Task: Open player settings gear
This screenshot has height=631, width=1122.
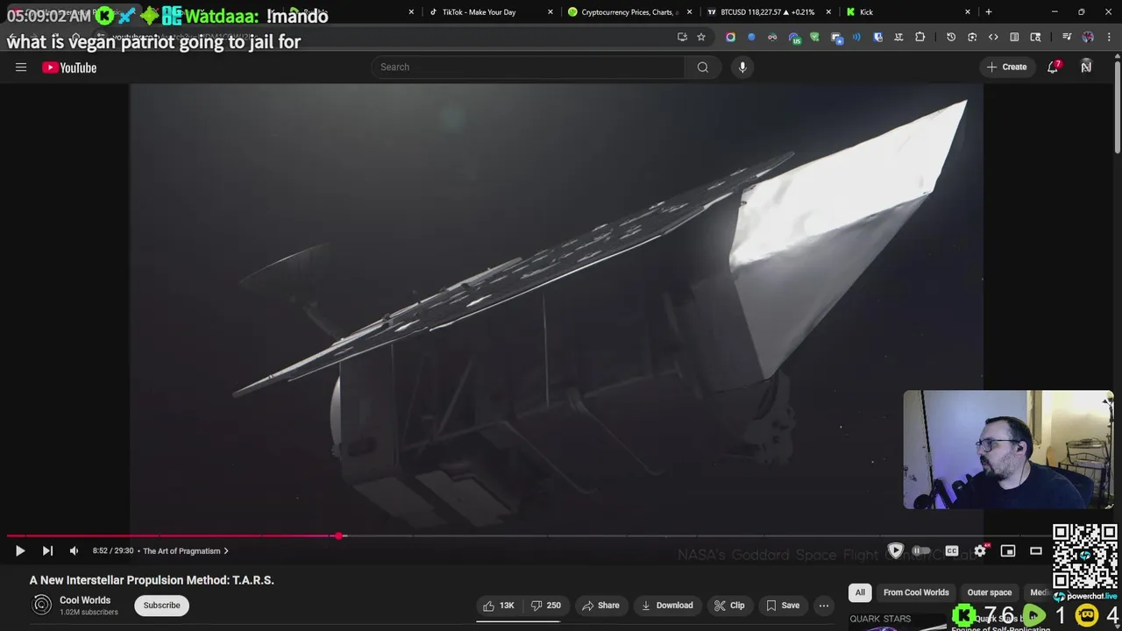Action: tap(980, 551)
